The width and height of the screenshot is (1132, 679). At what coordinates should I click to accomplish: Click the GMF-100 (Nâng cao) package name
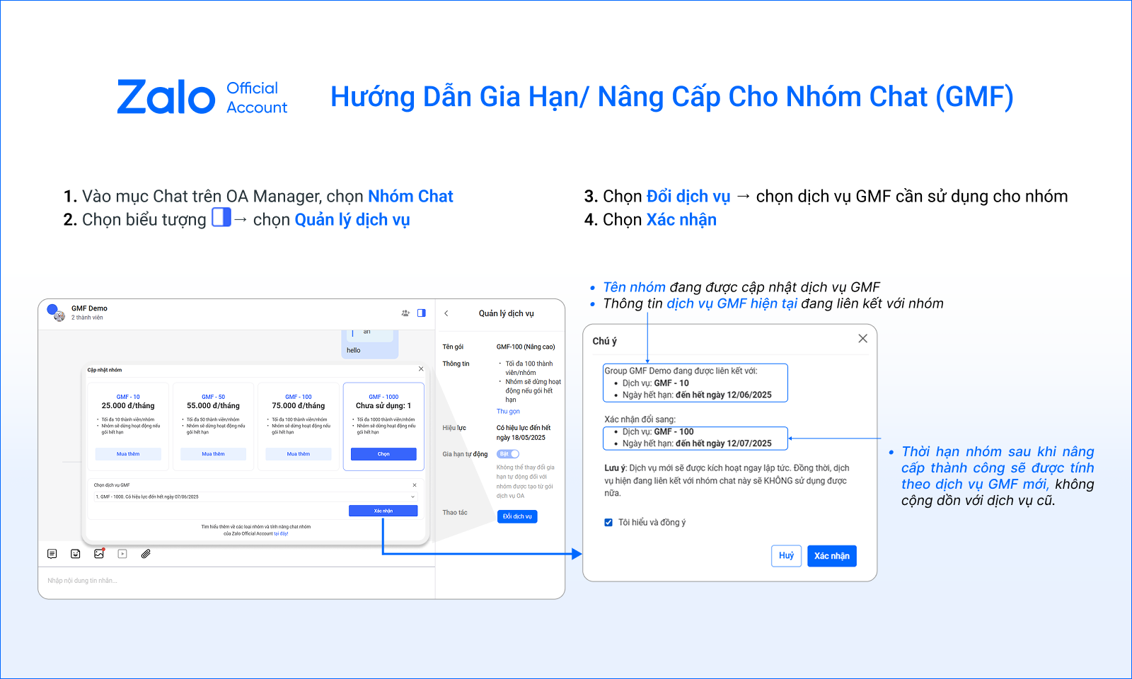coord(526,347)
